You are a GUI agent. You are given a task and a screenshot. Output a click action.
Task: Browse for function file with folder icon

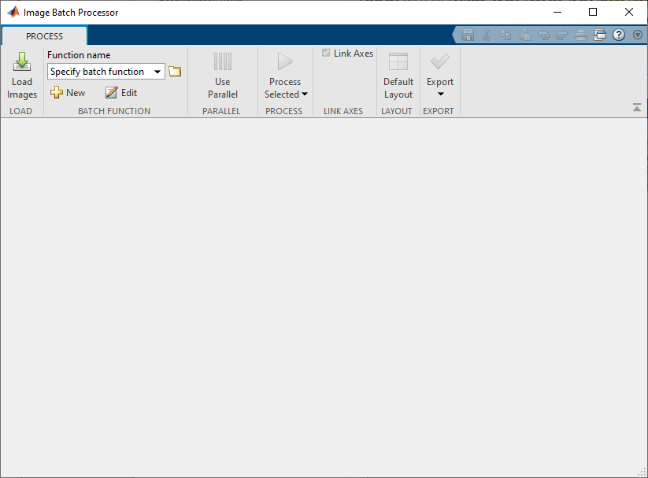coord(175,71)
